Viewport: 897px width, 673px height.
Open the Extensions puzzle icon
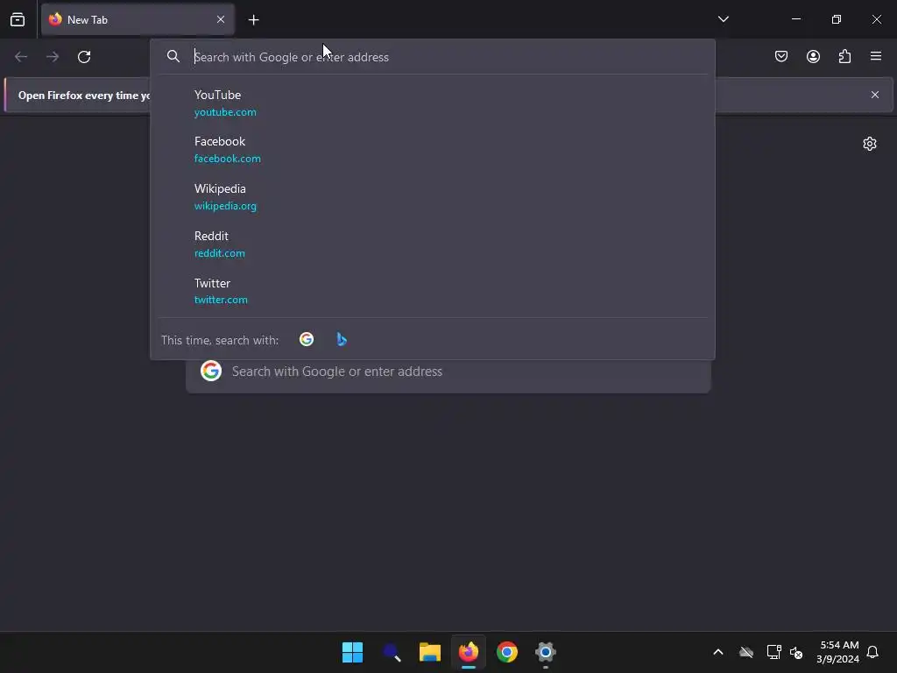(844, 56)
